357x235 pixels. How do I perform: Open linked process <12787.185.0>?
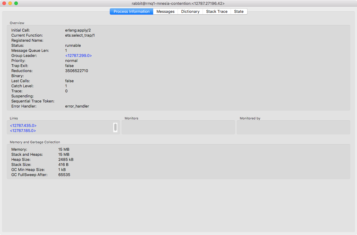23,131
